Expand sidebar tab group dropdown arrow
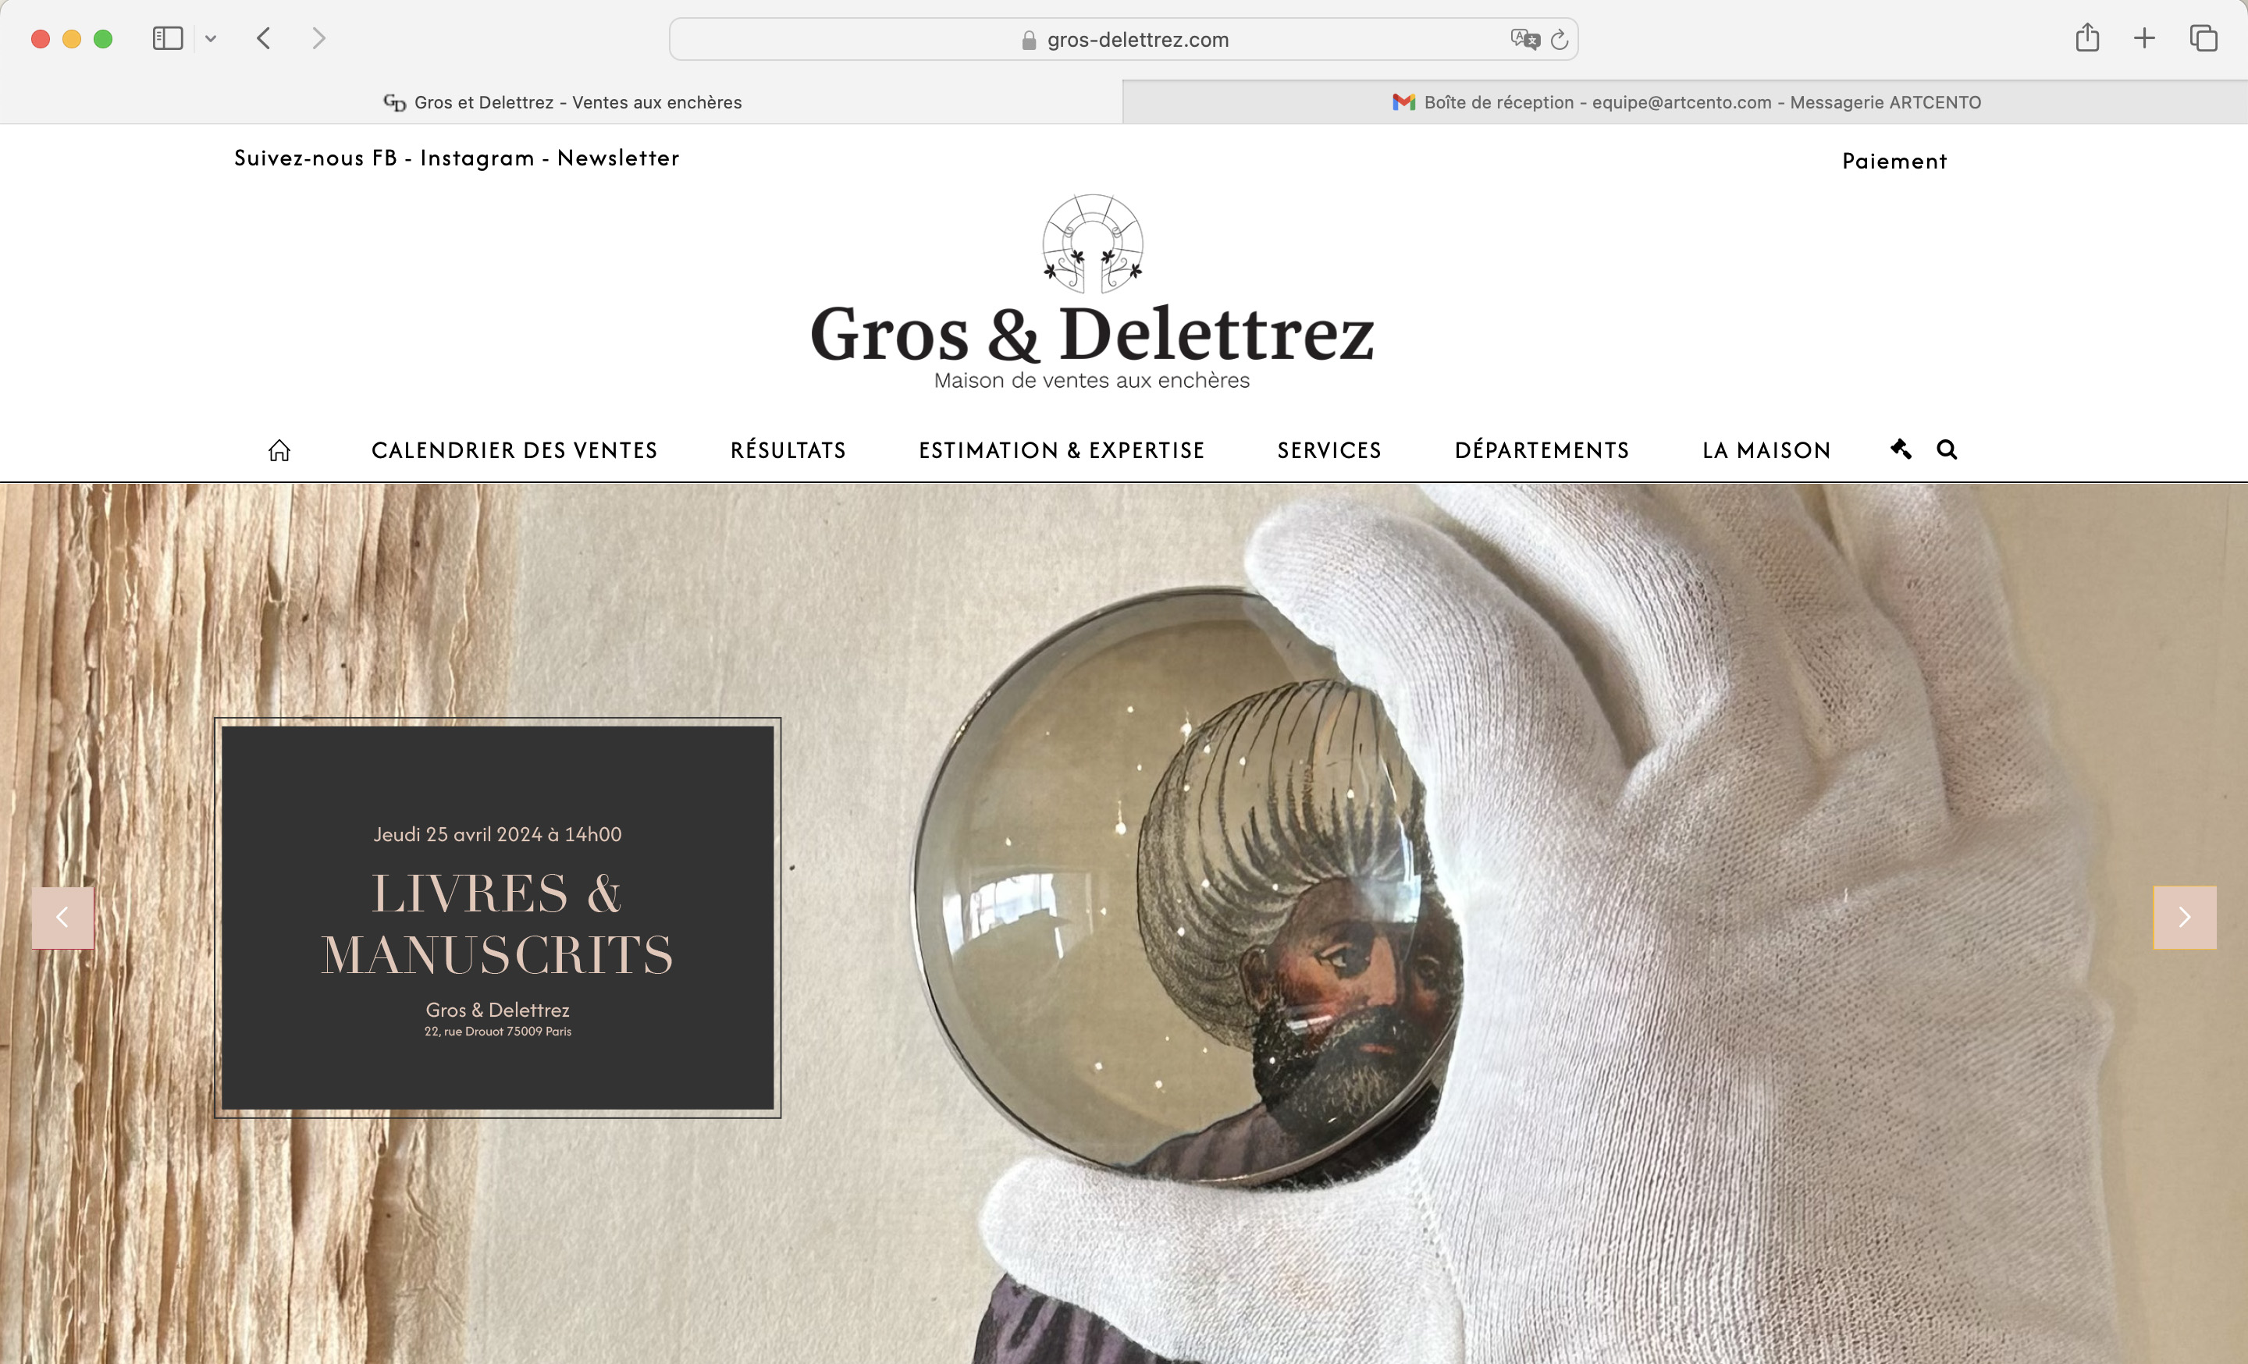The height and width of the screenshot is (1364, 2248). tap(211, 38)
